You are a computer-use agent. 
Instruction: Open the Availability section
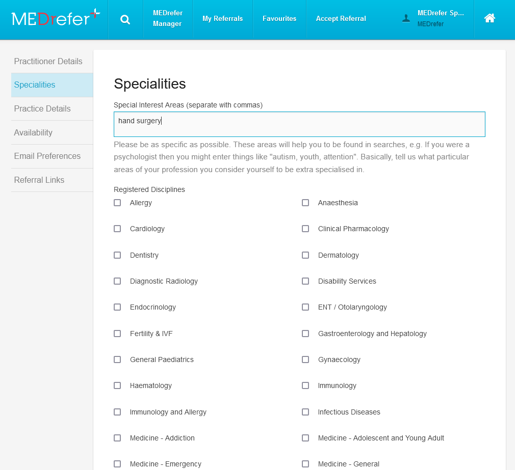33,132
